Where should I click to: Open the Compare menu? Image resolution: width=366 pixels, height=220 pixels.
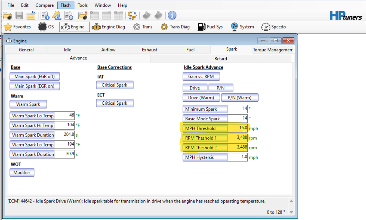45,5
